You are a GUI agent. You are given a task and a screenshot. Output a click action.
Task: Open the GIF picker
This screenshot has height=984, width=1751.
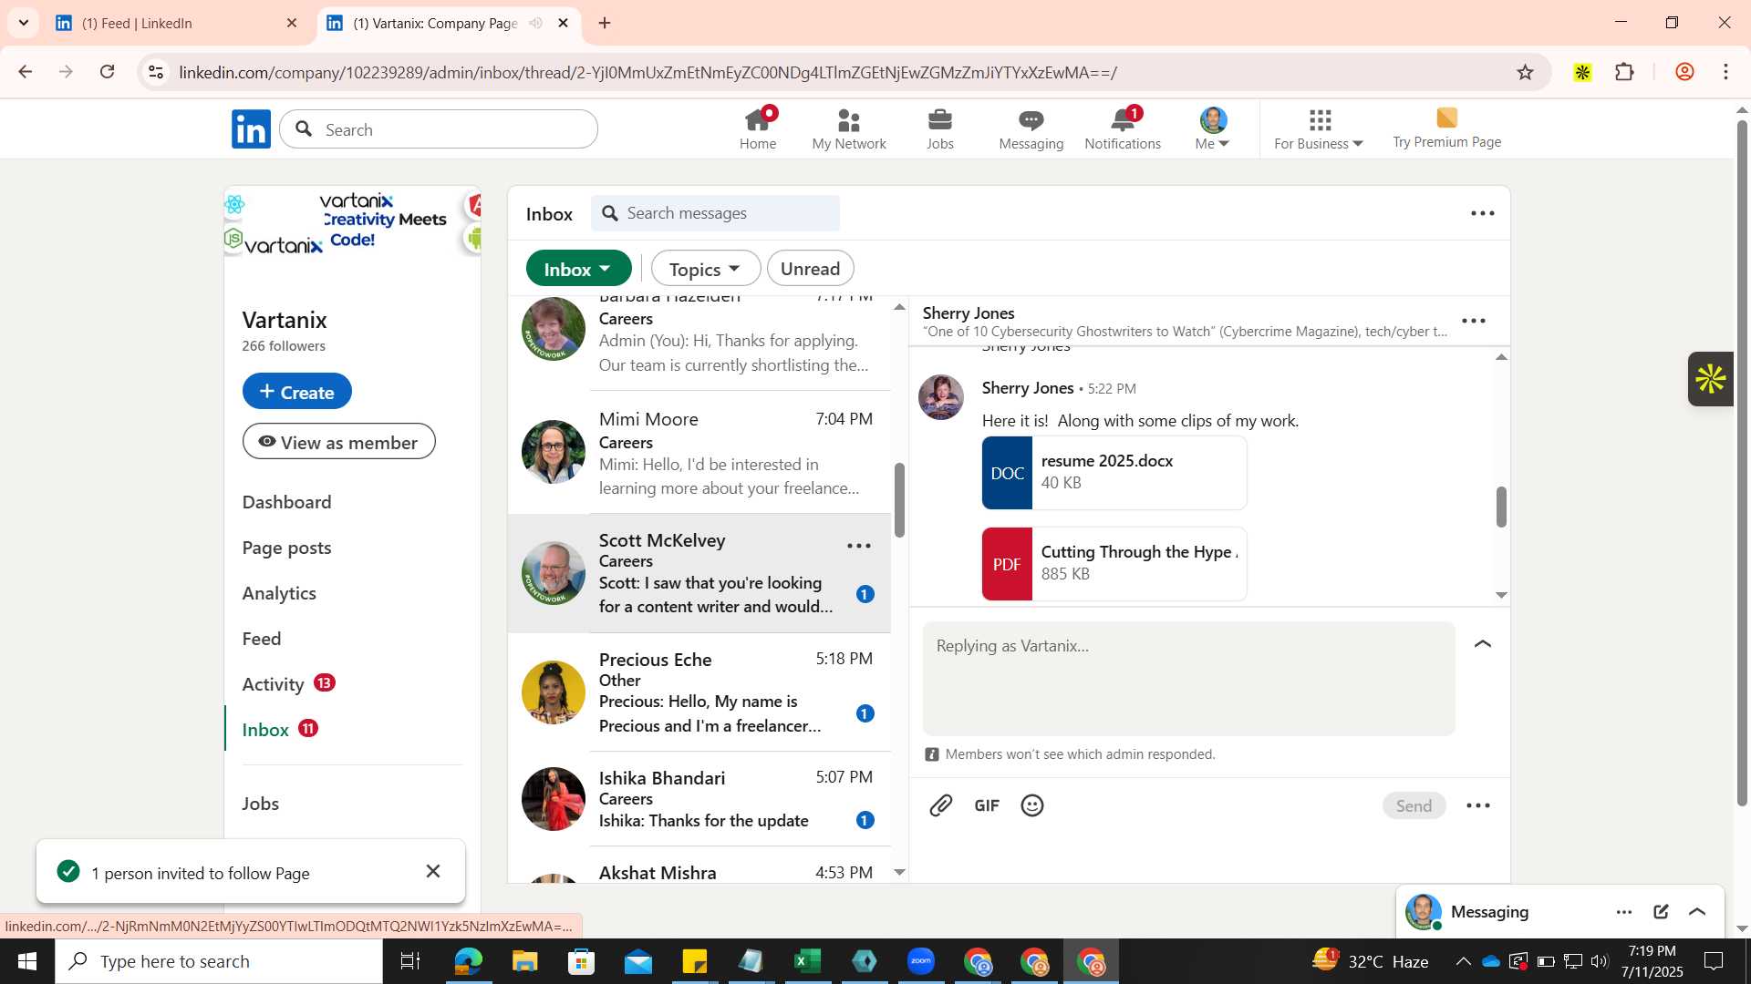pyautogui.click(x=987, y=805)
